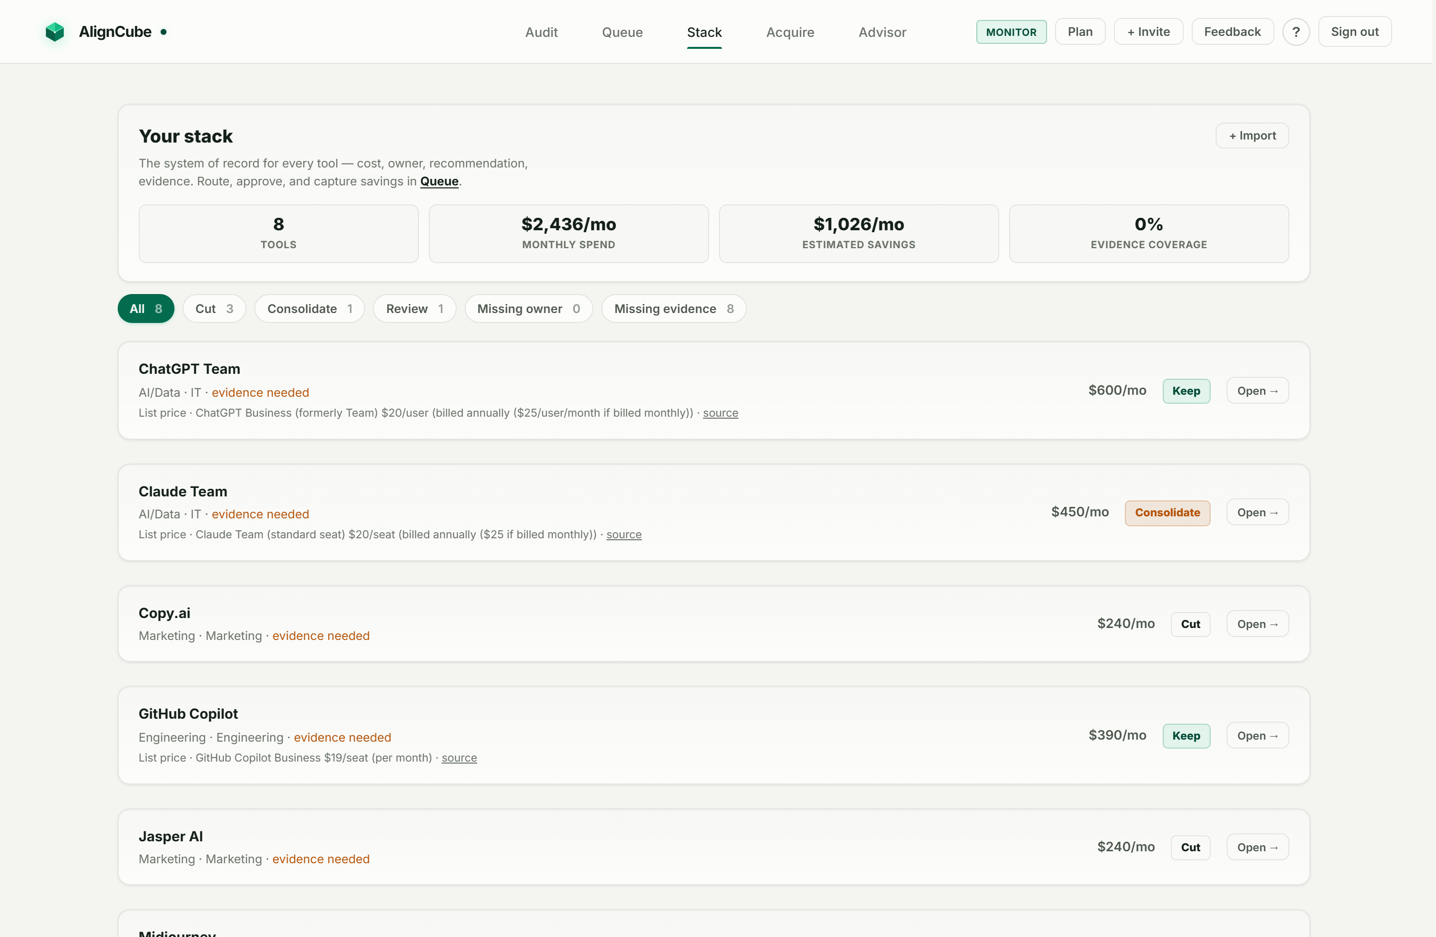Open the Advisor tab
This screenshot has height=937, width=1436.
point(882,32)
